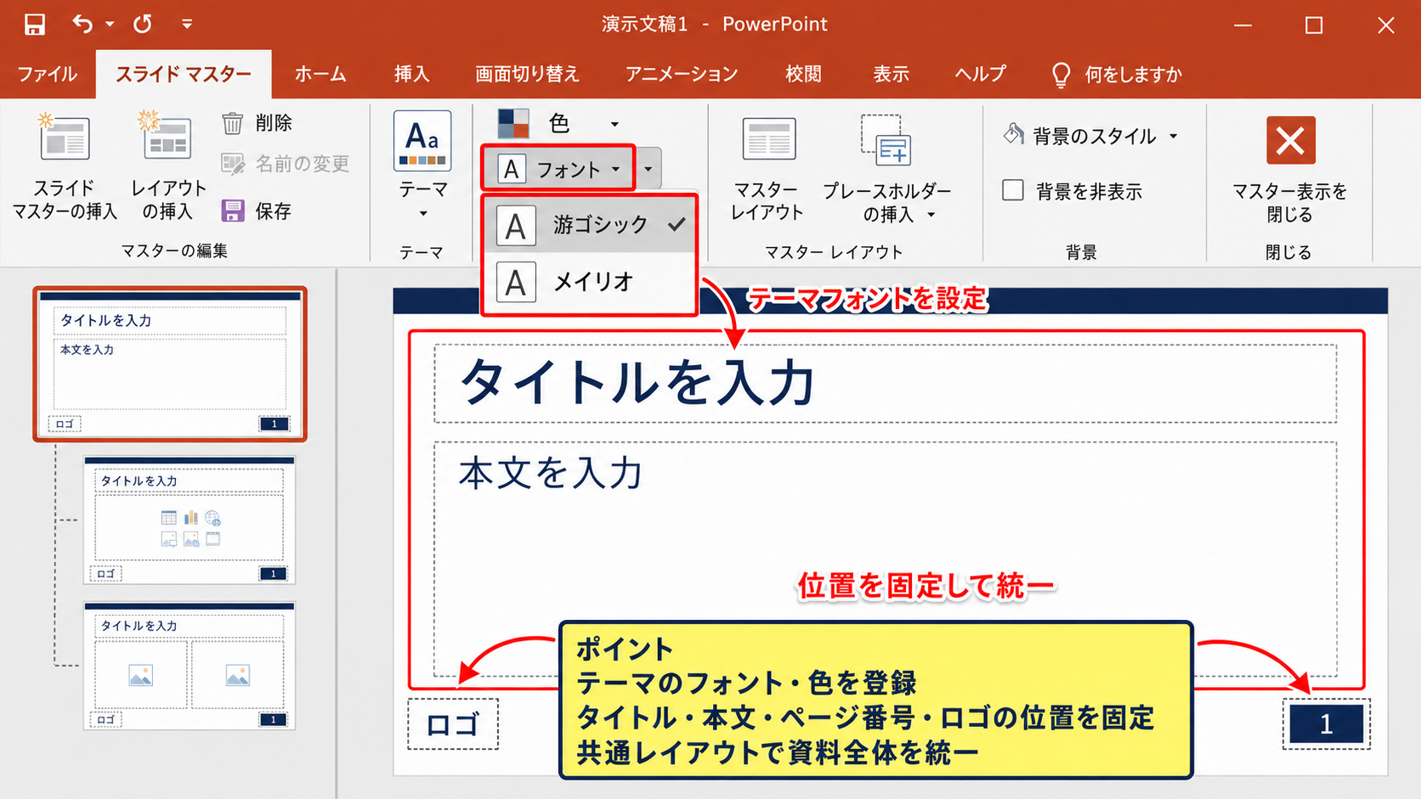Click スライド マスターの挿入 icon
Viewport: 1421px width, 799px height.
(x=65, y=138)
